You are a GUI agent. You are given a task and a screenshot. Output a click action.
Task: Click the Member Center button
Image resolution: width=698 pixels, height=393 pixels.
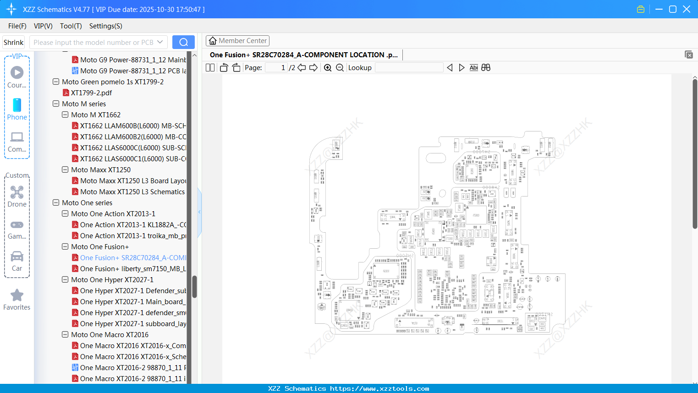(237, 40)
